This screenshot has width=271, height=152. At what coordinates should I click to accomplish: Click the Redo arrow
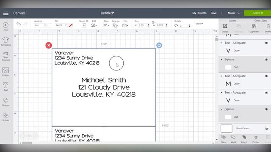click(25, 24)
